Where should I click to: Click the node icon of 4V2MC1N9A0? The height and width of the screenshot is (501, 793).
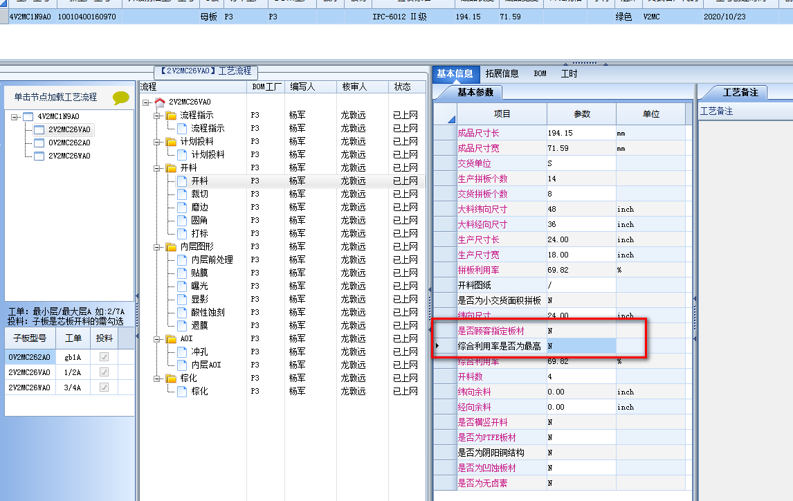[x=28, y=117]
